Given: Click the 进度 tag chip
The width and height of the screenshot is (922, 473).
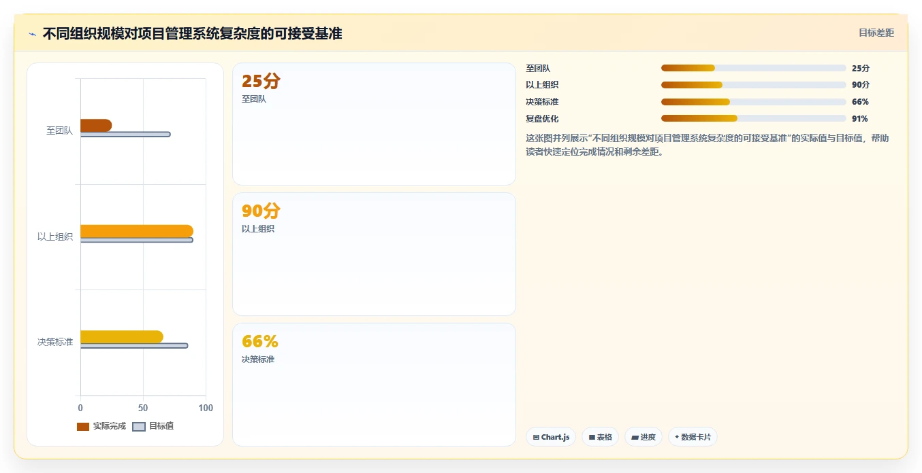Looking at the screenshot, I should click(x=643, y=437).
